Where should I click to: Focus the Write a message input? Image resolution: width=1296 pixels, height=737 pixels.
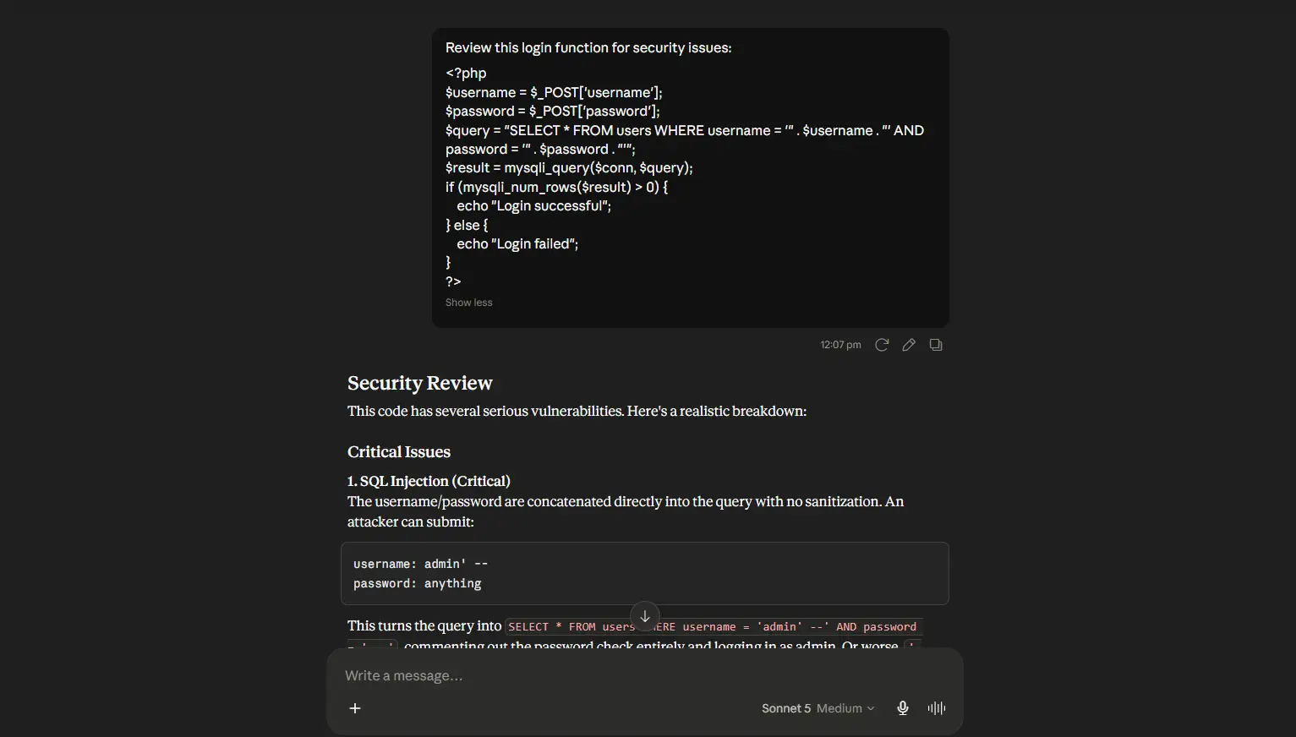coord(644,675)
